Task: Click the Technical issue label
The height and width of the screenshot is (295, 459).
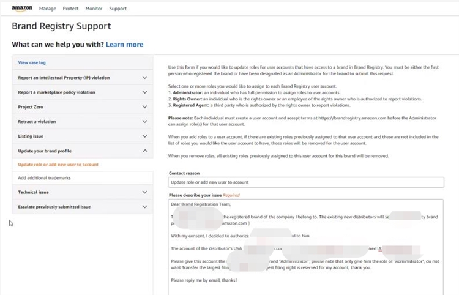Action: point(34,192)
